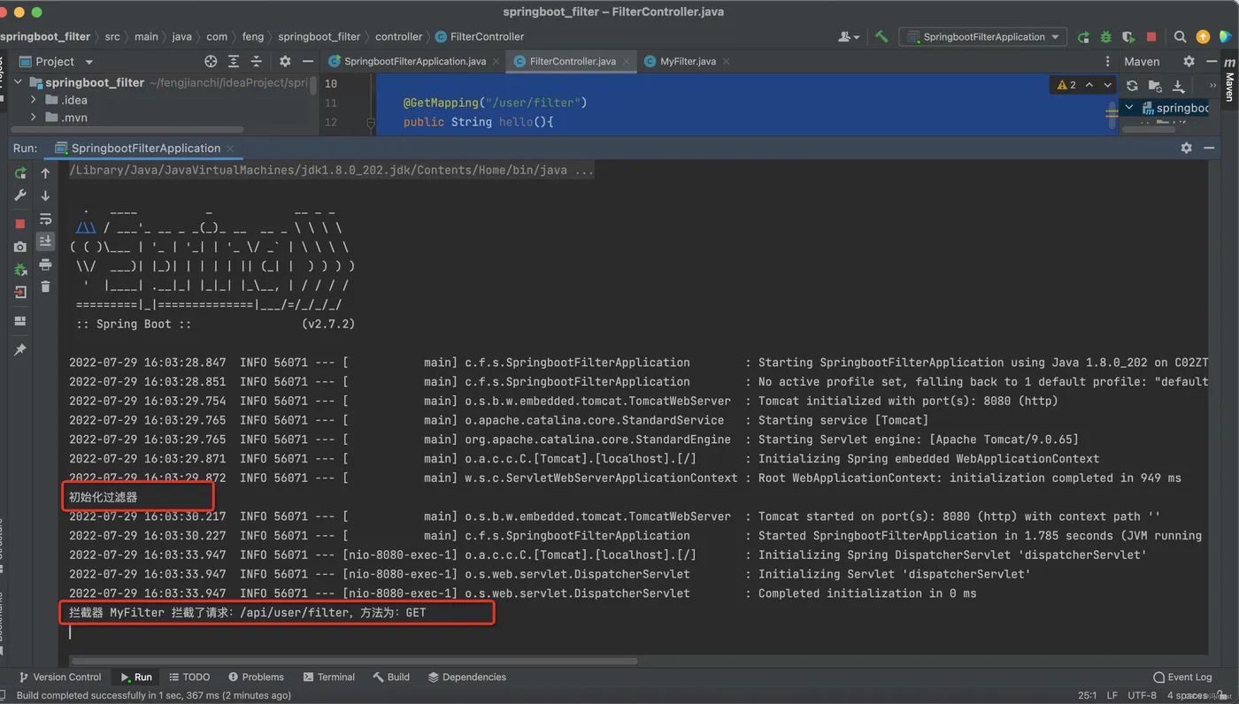Open the Dependencies tool window

tap(467, 677)
